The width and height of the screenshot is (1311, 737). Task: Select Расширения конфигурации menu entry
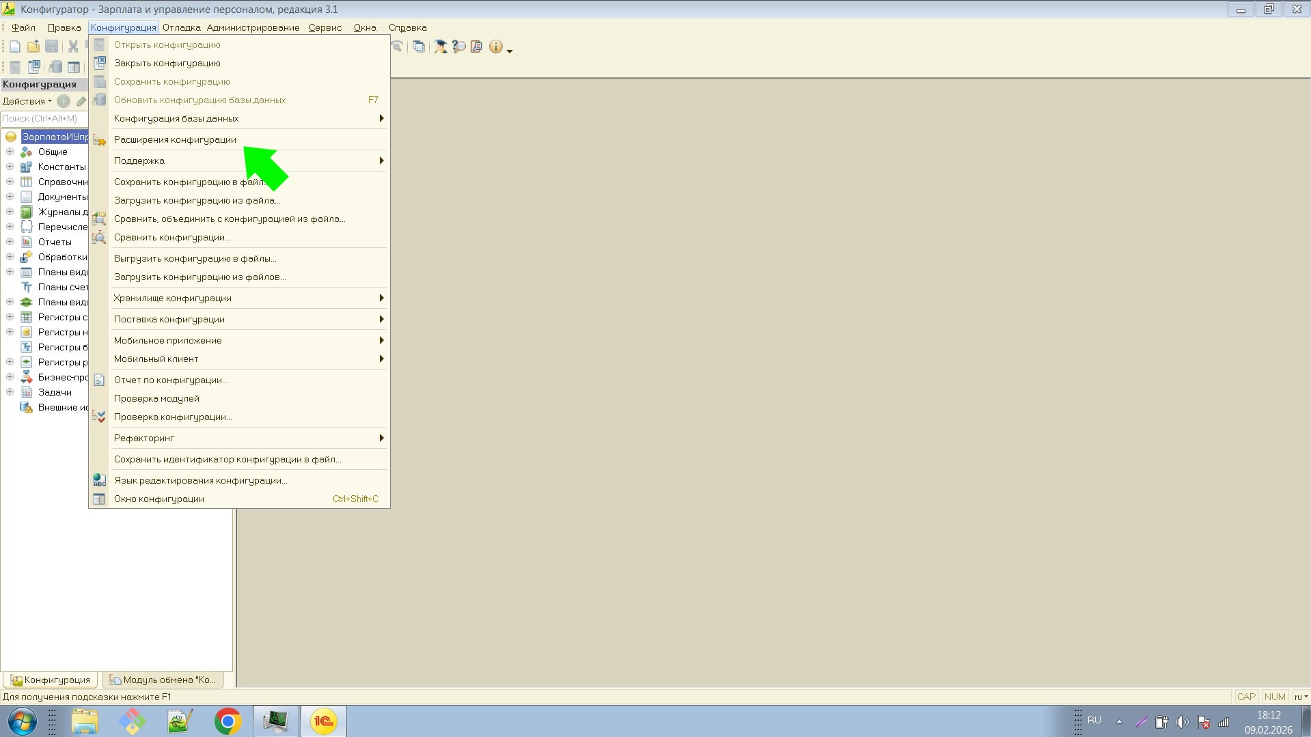point(175,139)
